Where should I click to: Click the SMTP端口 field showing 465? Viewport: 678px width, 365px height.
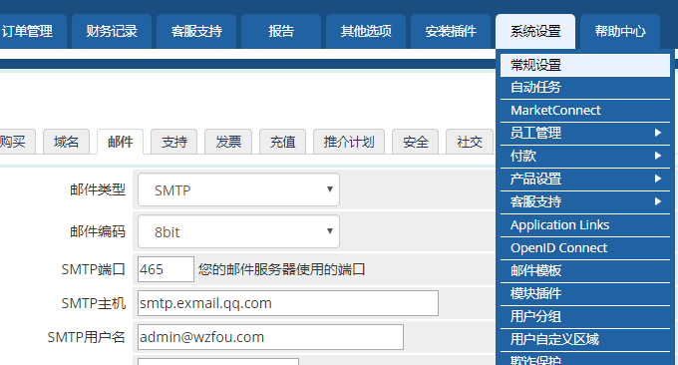tap(166, 269)
